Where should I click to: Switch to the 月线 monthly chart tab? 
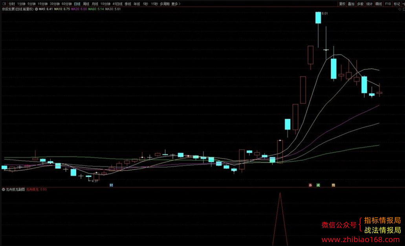(x=95, y=4)
